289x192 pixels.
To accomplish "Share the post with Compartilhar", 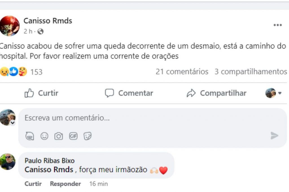I will 216,93.
